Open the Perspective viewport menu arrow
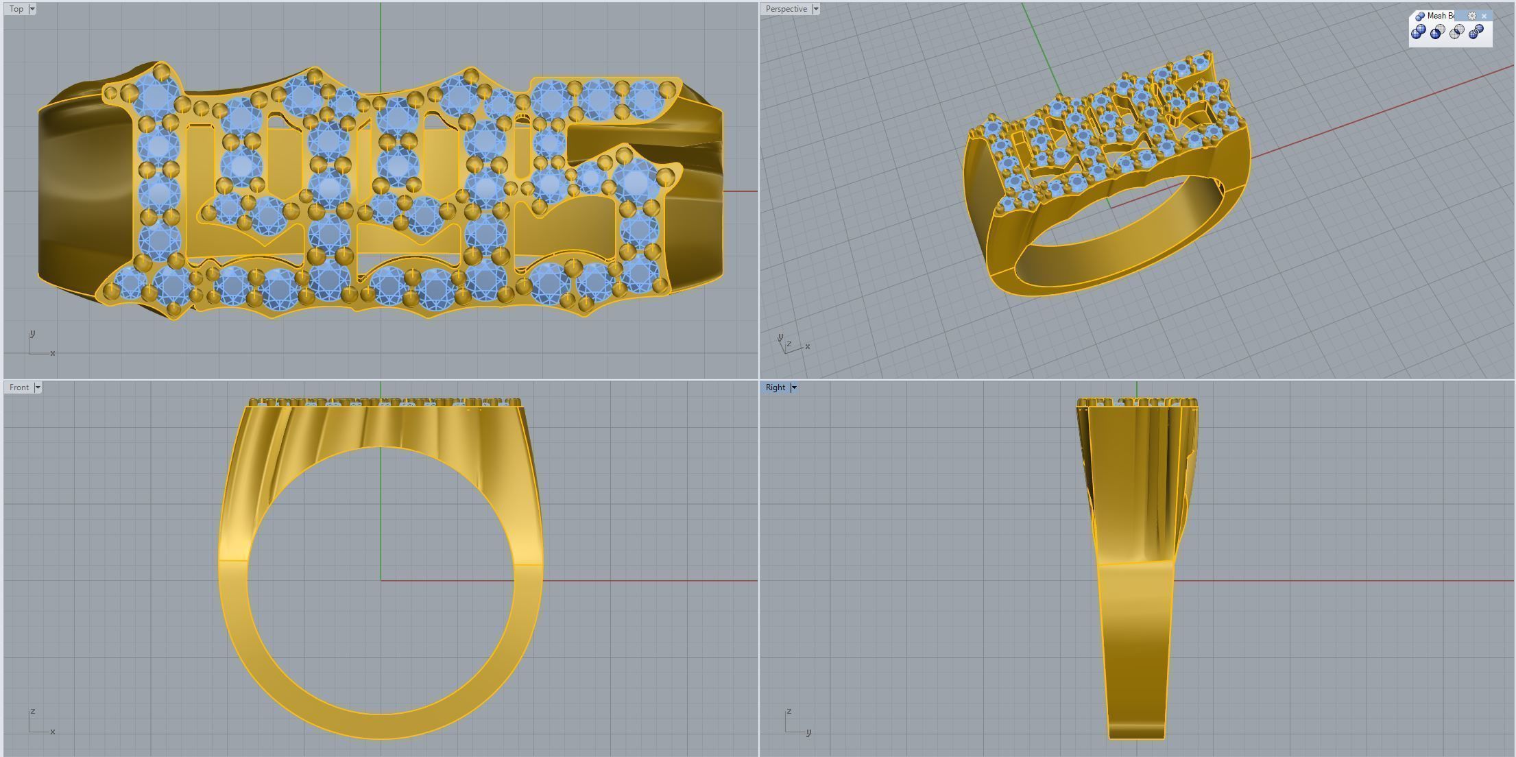Screen dimensions: 1516x757 pos(815,9)
